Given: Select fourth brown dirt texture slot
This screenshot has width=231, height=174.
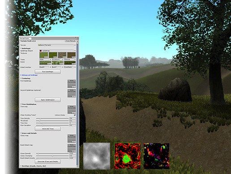Looking at the screenshot, I should pos(72,55).
